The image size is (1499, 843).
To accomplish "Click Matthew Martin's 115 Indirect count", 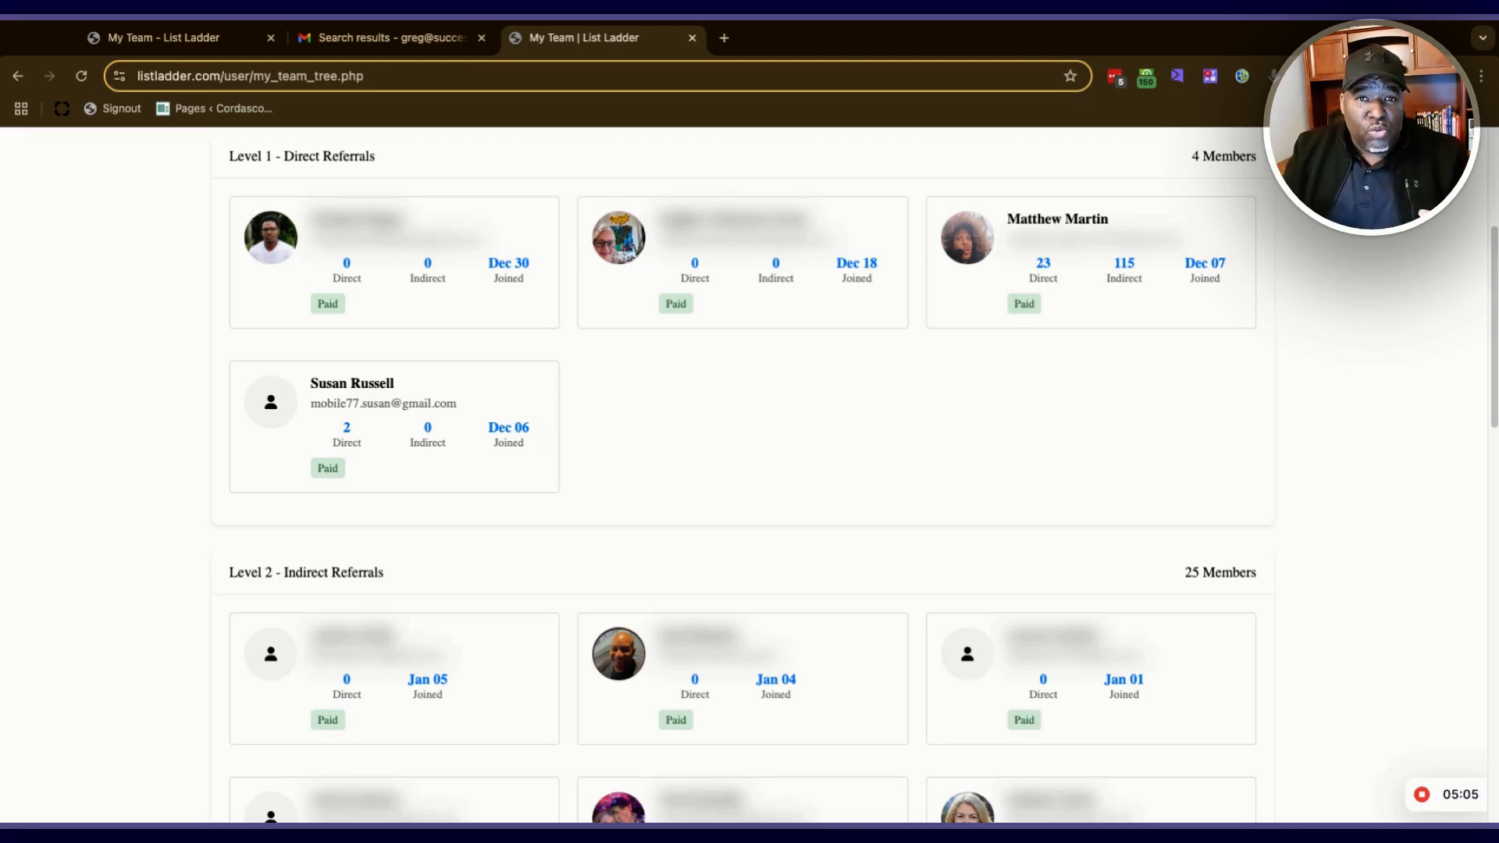I will pos(1123,263).
